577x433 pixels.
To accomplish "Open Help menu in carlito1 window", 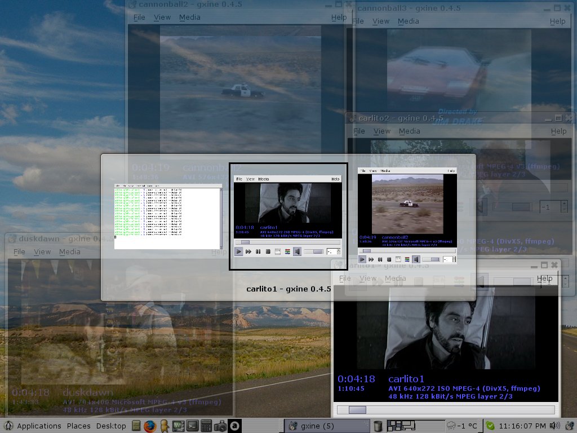I will coord(545,279).
